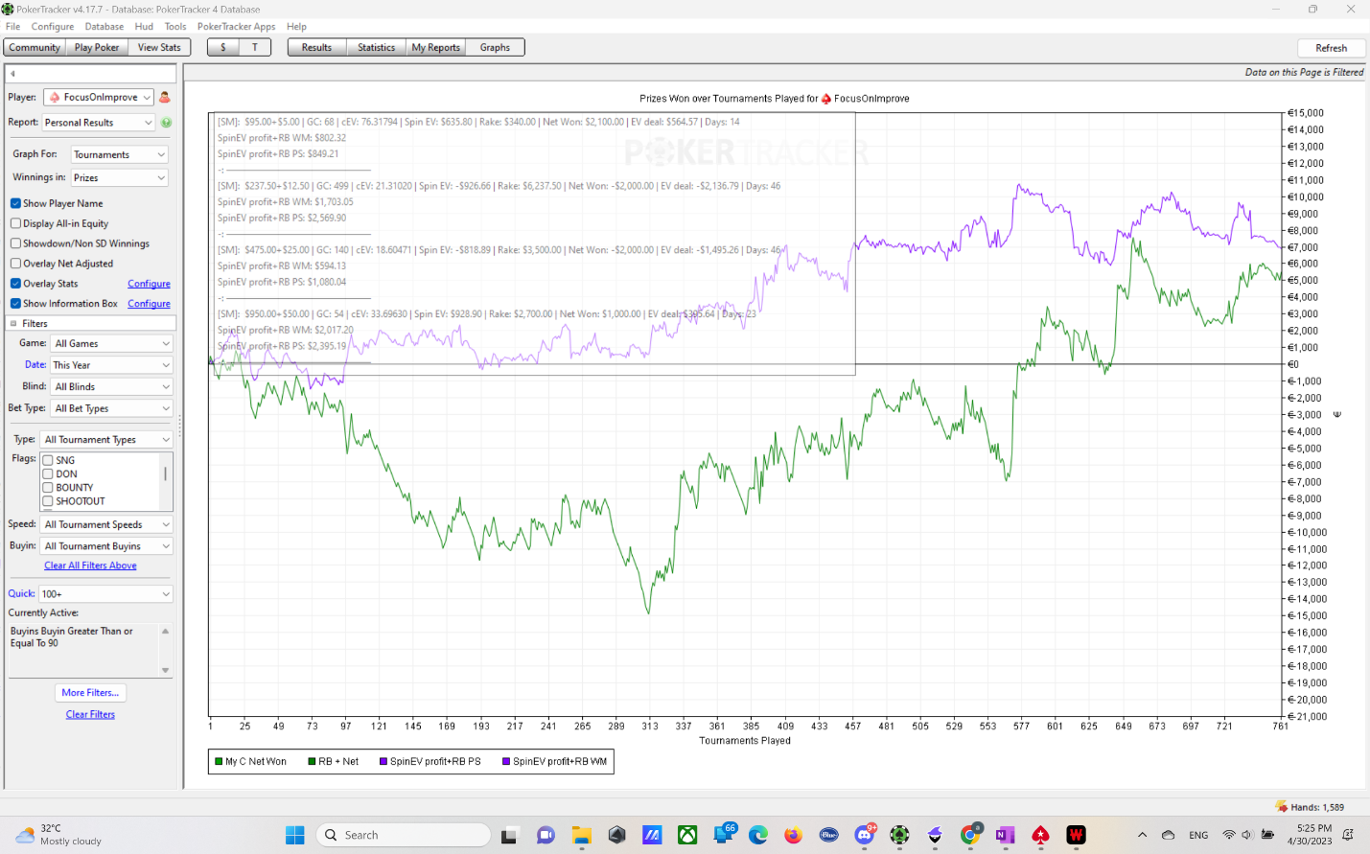Collapse the left sidebar with arrow icon
Screen dimensions: 1370x854
pos(13,73)
